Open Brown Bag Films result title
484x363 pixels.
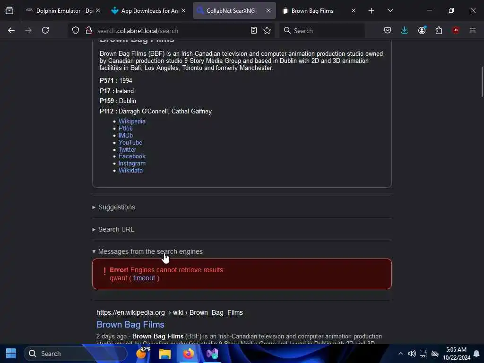pyautogui.click(x=130, y=325)
